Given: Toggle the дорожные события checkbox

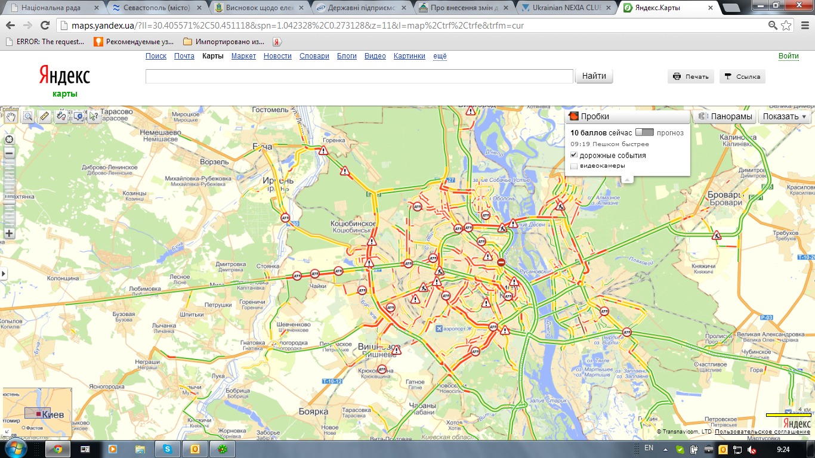Looking at the screenshot, I should (574, 155).
